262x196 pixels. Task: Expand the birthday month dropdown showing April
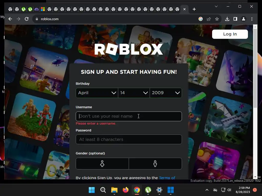pos(97,93)
